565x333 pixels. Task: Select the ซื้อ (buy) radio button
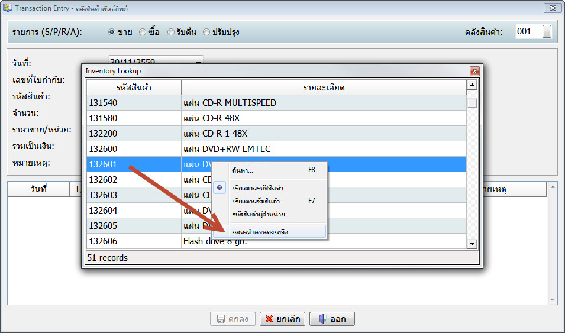[x=143, y=32]
